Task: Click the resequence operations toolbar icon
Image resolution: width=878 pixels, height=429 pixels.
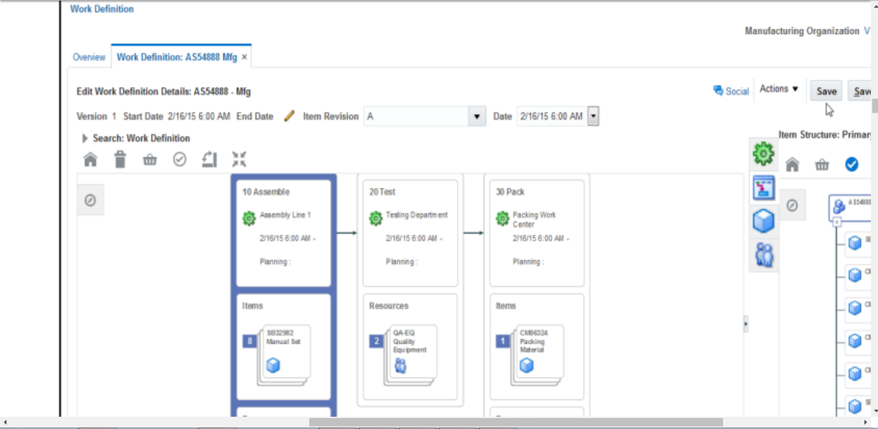Action: pyautogui.click(x=209, y=159)
